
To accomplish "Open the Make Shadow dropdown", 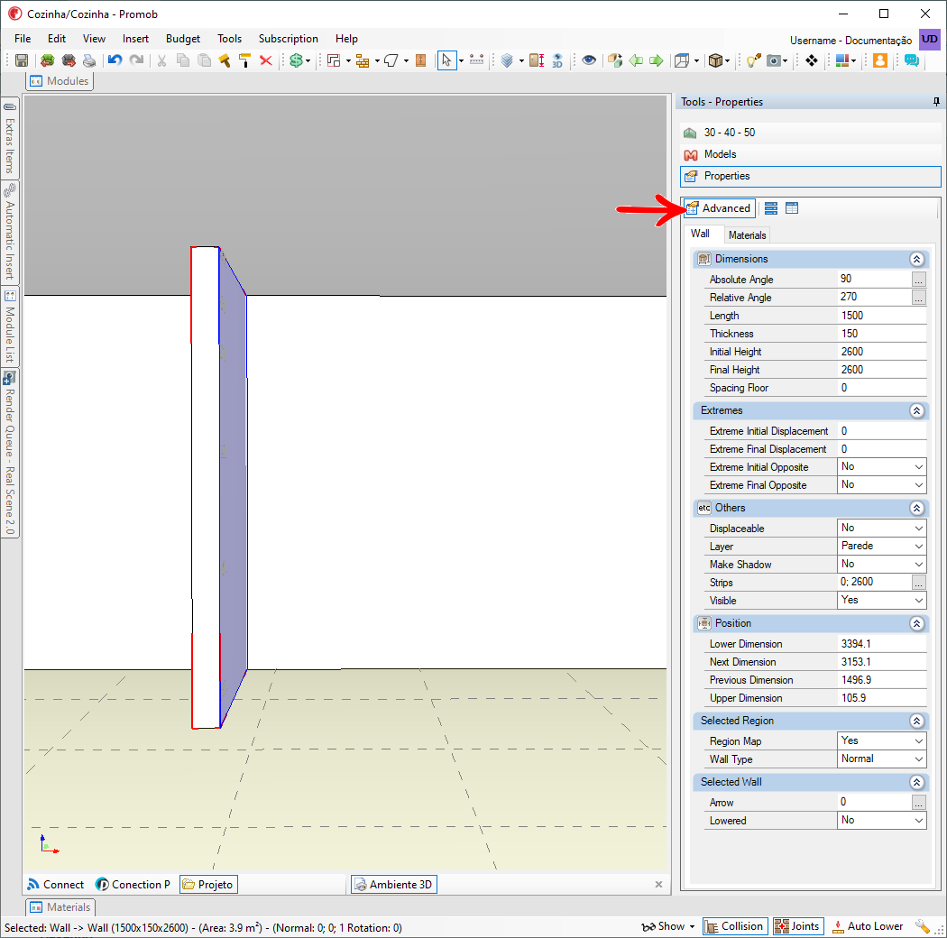I will coord(881,564).
